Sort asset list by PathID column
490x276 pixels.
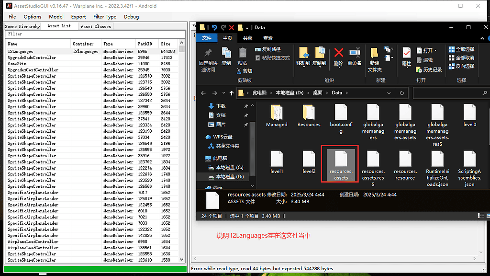tap(147, 44)
